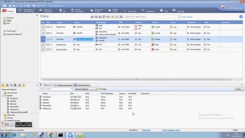This screenshot has width=245, height=138.
Task: Switch to the SmartWorkflow tab
Action: (x=82, y=85)
